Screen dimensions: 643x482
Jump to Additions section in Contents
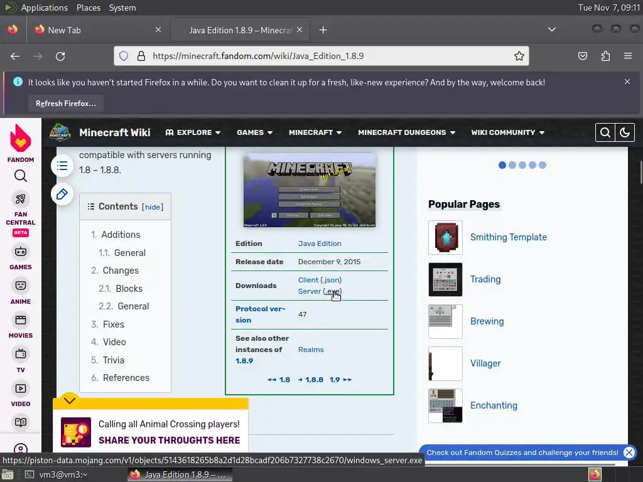pyautogui.click(x=121, y=235)
